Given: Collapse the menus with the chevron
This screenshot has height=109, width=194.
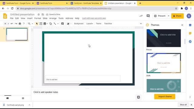Looking at the screenshot, I should [141, 24].
